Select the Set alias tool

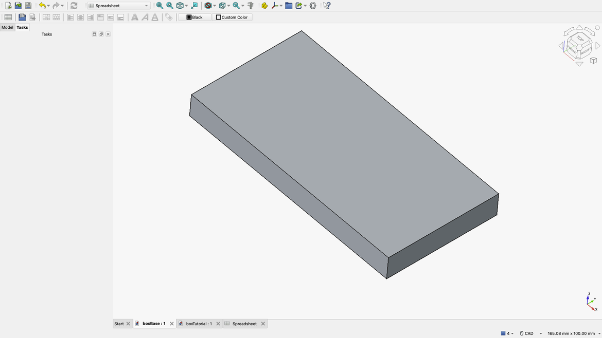[x=169, y=17]
